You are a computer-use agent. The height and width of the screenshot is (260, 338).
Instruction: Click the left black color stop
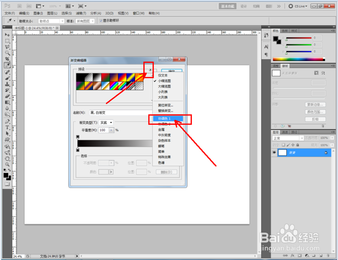pyautogui.click(x=78, y=150)
